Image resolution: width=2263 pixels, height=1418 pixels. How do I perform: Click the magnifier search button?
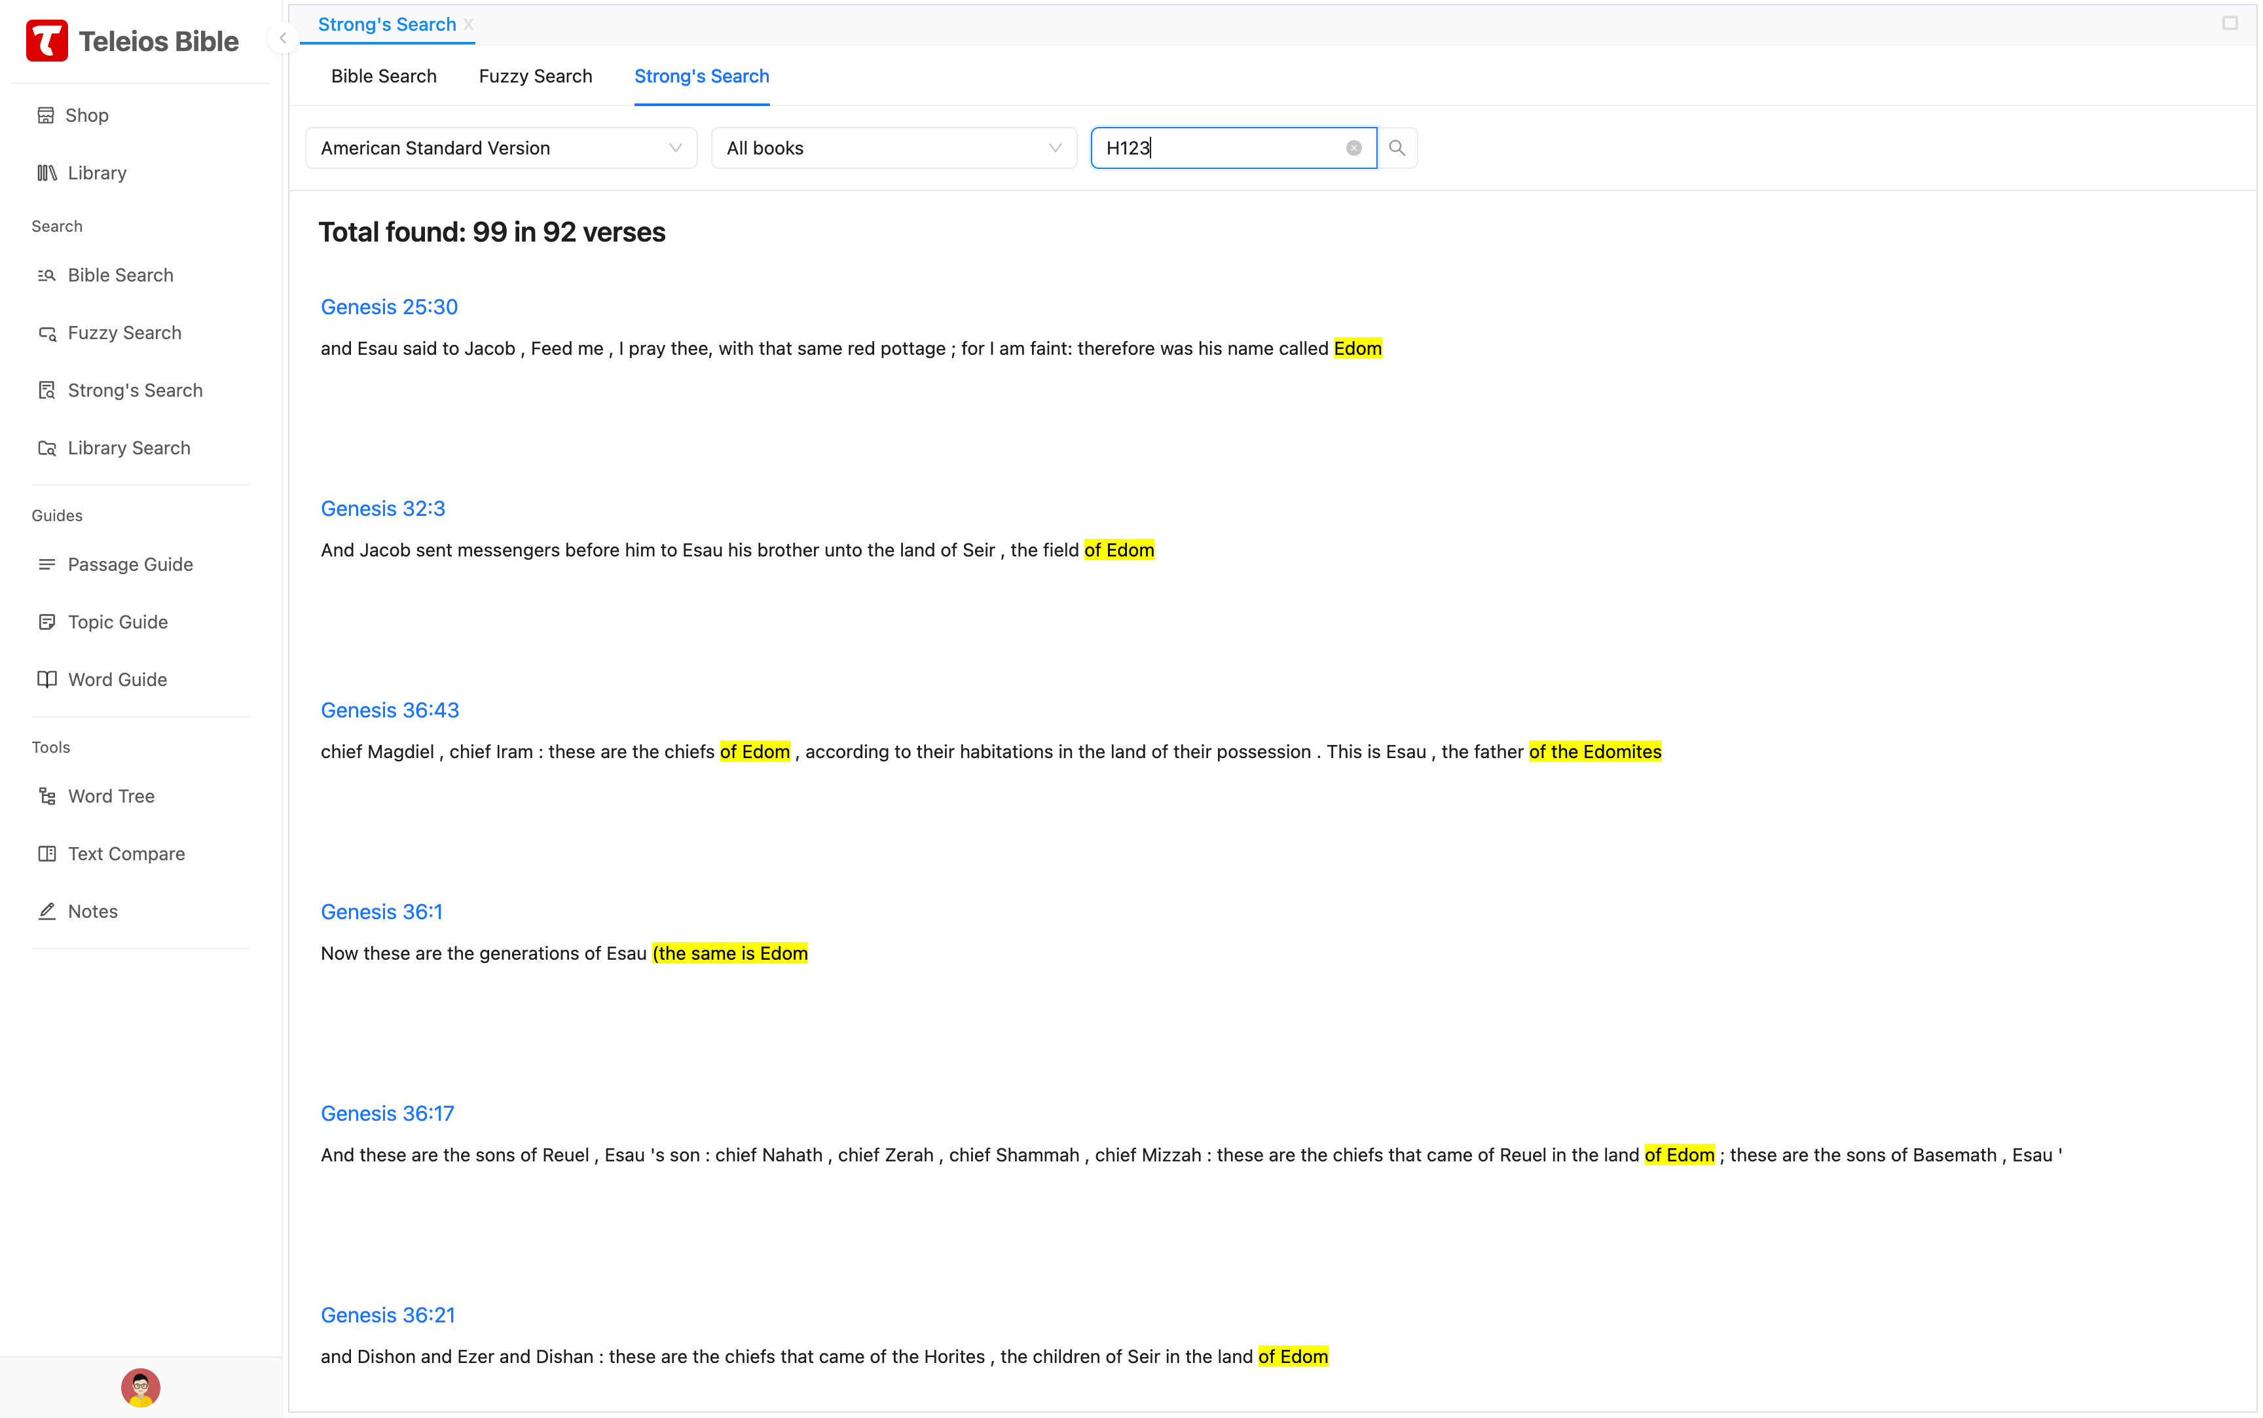1397,148
